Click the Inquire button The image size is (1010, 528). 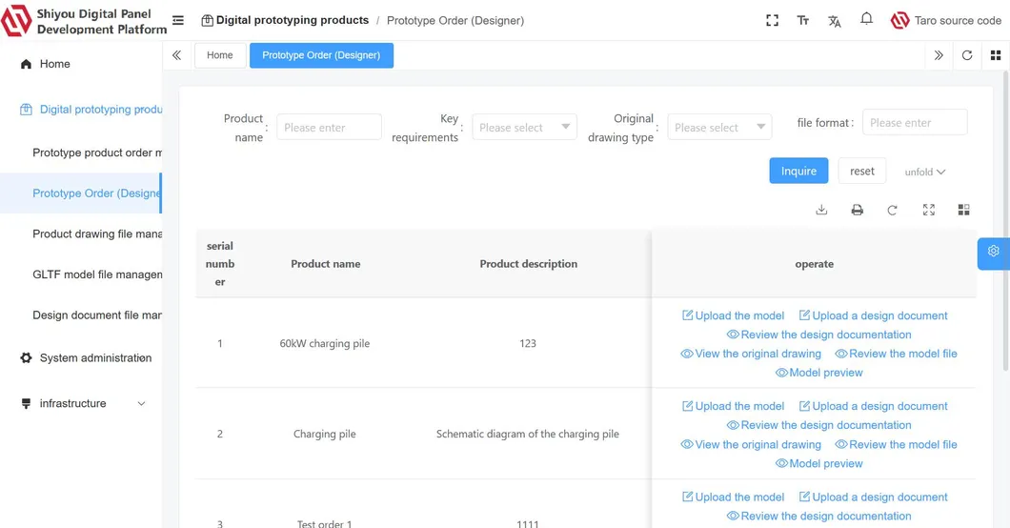click(x=798, y=172)
